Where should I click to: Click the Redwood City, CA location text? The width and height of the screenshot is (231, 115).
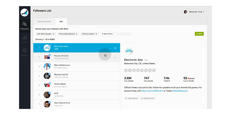tap(139, 64)
